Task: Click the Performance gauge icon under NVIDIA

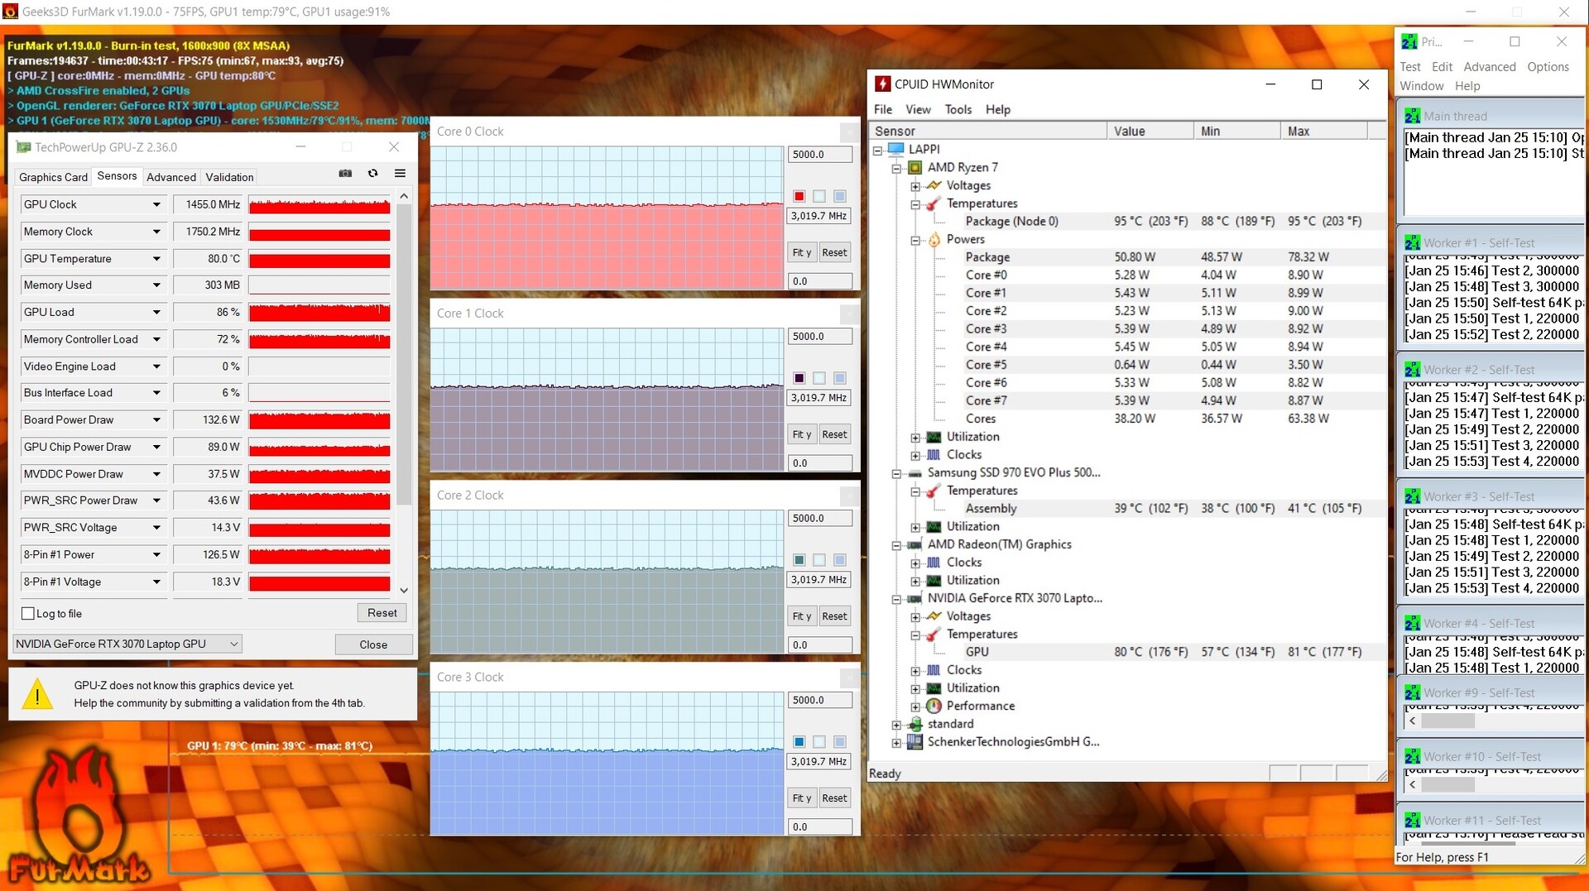Action: 934,706
